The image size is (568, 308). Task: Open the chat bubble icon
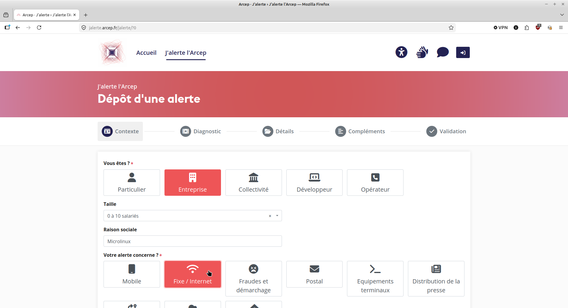click(443, 52)
